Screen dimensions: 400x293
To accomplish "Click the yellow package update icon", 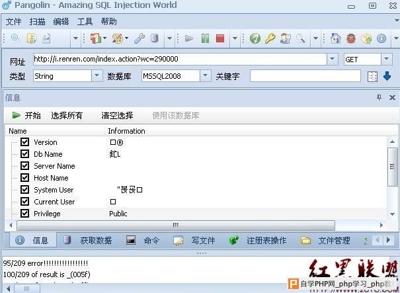I will tap(366, 38).
